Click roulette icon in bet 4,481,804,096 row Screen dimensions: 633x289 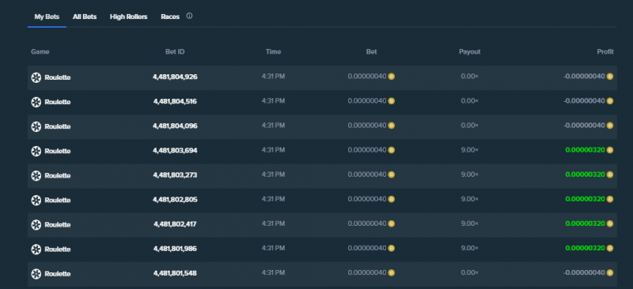click(x=36, y=126)
